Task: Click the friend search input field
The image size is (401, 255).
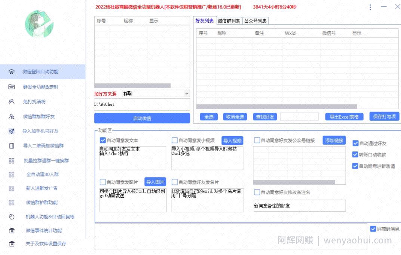Action: [299, 117]
